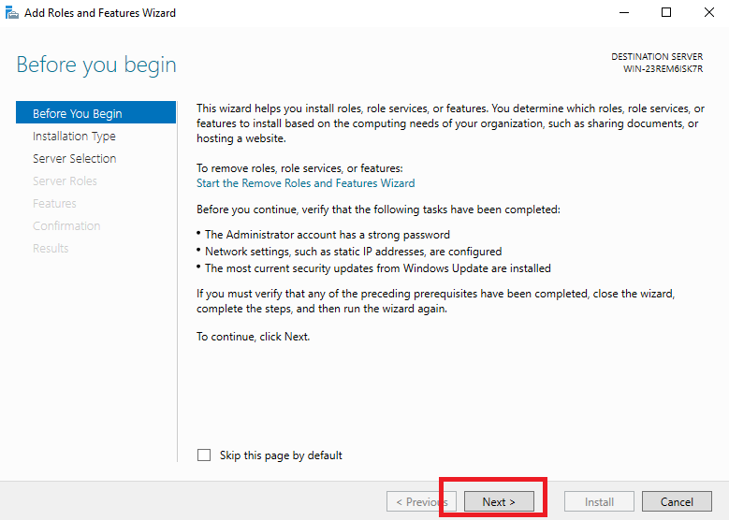Select the greyed Confirmation step

tap(66, 225)
